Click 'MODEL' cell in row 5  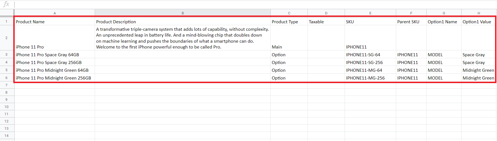click(x=444, y=70)
